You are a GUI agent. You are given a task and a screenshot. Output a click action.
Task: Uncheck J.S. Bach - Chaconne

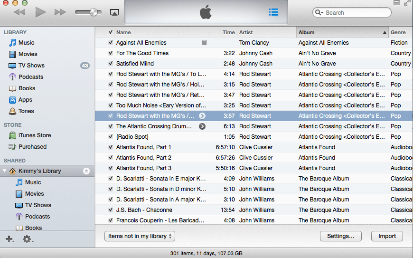(x=111, y=210)
